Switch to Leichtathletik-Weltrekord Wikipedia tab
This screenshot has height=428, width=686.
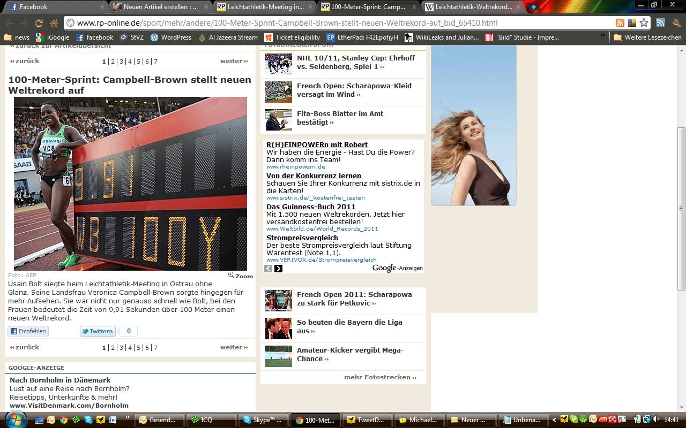[474, 7]
